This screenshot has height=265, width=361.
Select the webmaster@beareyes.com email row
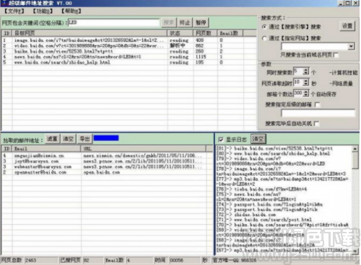(x=107, y=166)
